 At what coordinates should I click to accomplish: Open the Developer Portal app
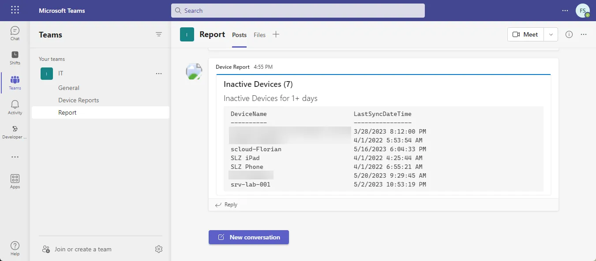[x=15, y=132]
